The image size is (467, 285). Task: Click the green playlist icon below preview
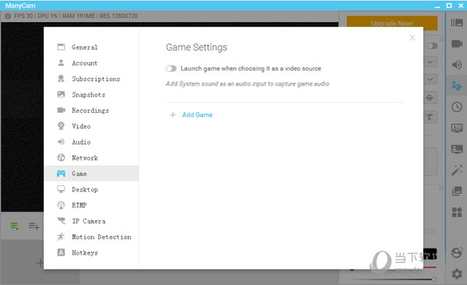(x=14, y=226)
